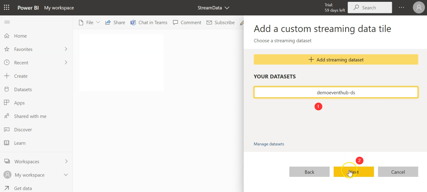Click the Next button
Screen dimensions: 427x192
[354, 172]
